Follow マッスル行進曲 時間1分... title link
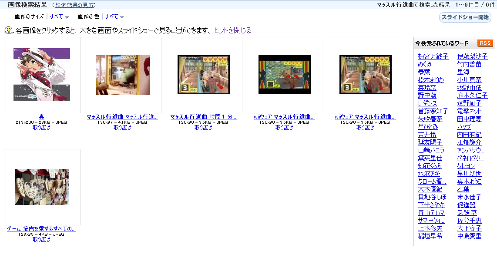This screenshot has height=264, width=497. click(203, 117)
